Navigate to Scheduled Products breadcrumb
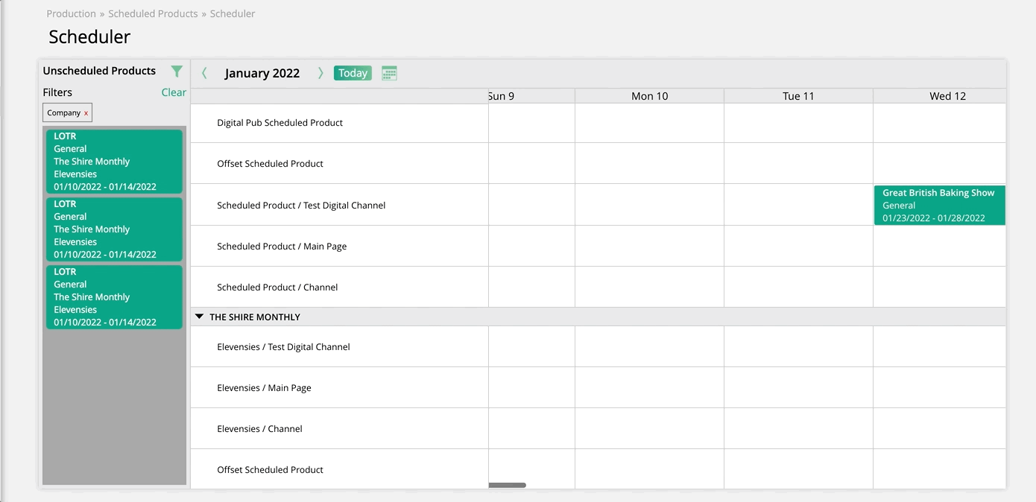 point(153,13)
